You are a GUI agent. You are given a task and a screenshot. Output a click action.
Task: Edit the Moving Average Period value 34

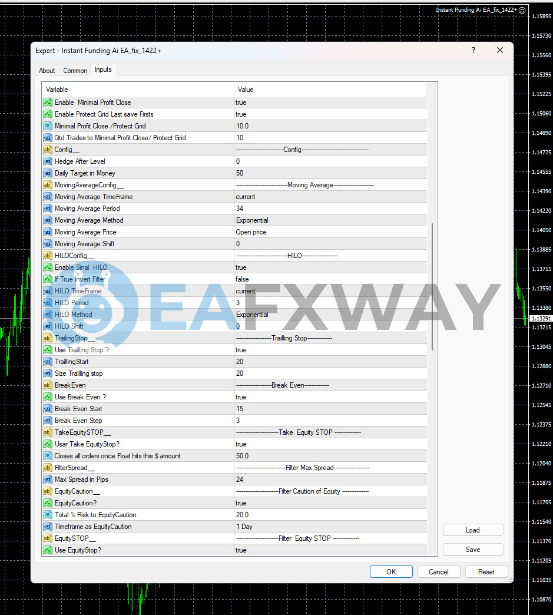330,209
